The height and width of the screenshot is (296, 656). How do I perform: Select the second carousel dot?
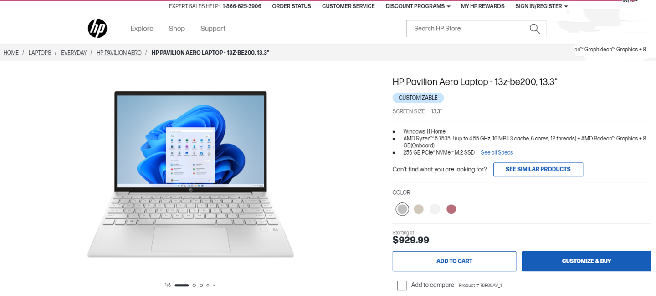point(194,286)
